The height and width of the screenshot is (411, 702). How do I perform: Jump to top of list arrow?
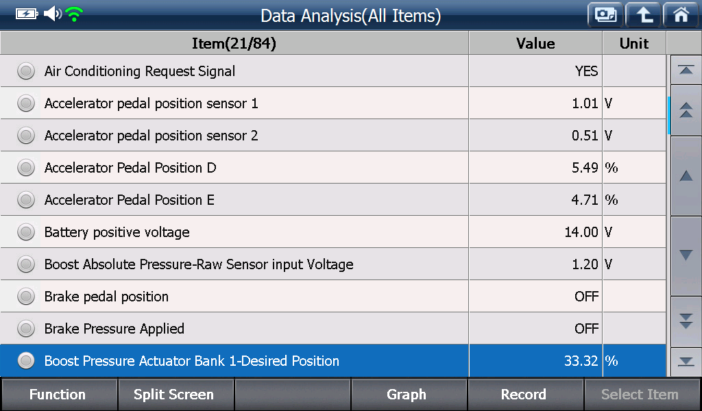click(x=686, y=70)
